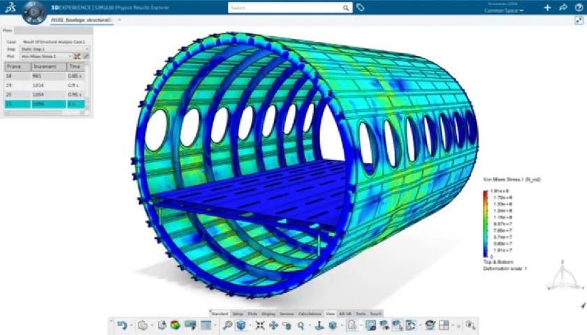This screenshot has width=587, height=335.
Task: Click the share arrow icon
Action: point(563,8)
